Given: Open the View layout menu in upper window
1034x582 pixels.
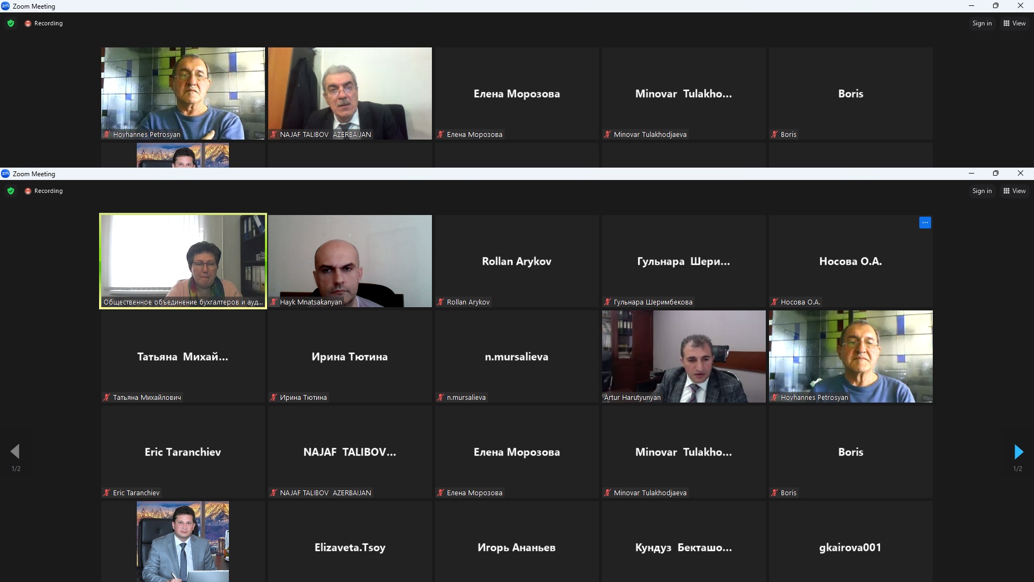Looking at the screenshot, I should tap(1014, 23).
